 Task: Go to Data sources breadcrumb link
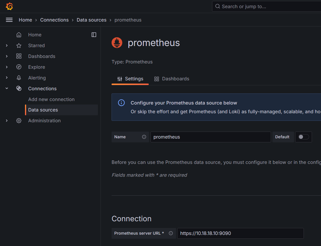tap(92, 20)
